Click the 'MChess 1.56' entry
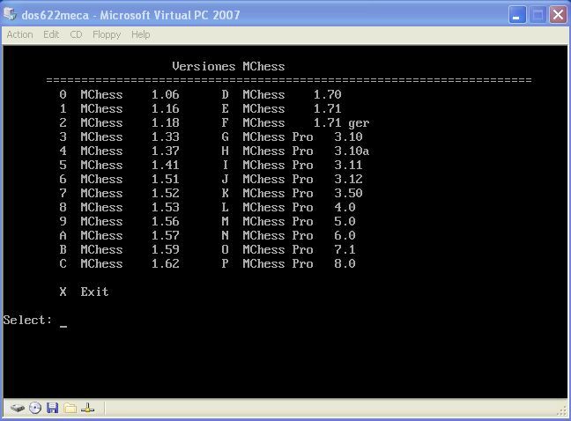This screenshot has height=421, width=571. tap(120, 222)
